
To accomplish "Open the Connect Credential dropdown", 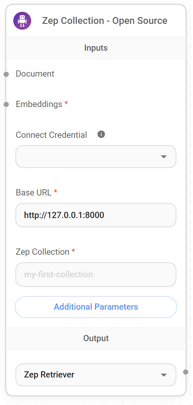I will point(96,156).
